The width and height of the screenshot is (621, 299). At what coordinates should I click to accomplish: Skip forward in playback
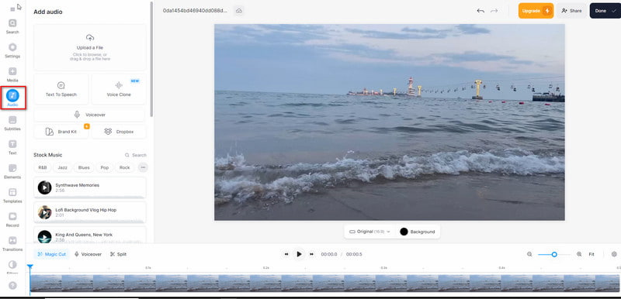(312, 254)
